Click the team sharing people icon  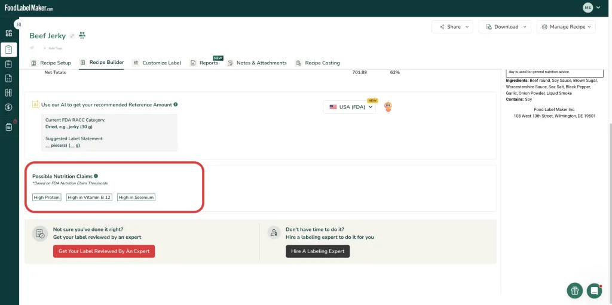pyautogui.click(x=82, y=35)
